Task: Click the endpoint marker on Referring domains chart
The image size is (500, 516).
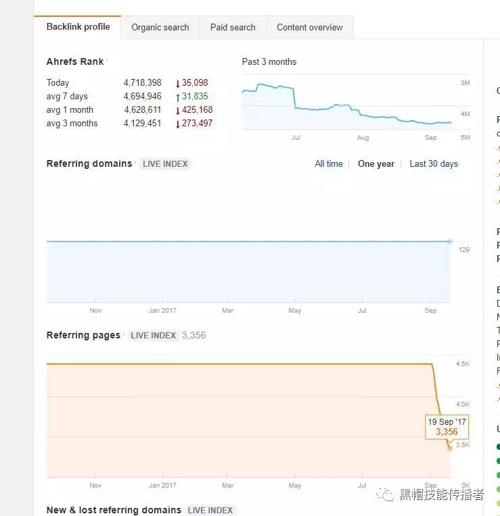Action: [x=450, y=241]
